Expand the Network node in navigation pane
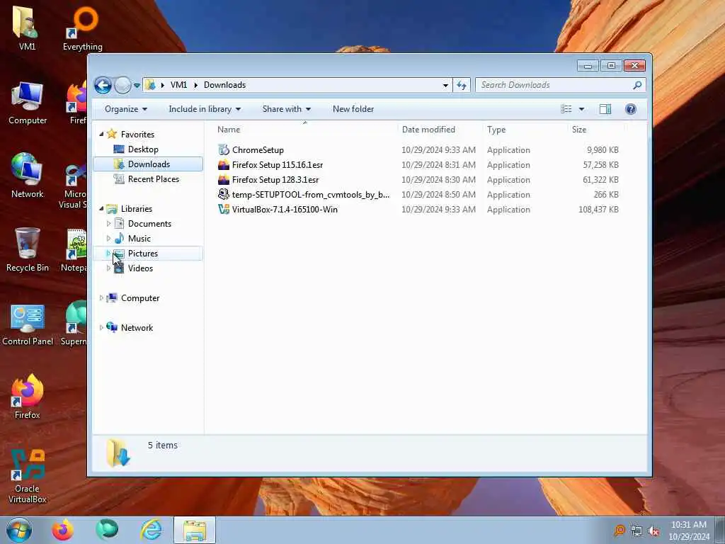 click(101, 328)
